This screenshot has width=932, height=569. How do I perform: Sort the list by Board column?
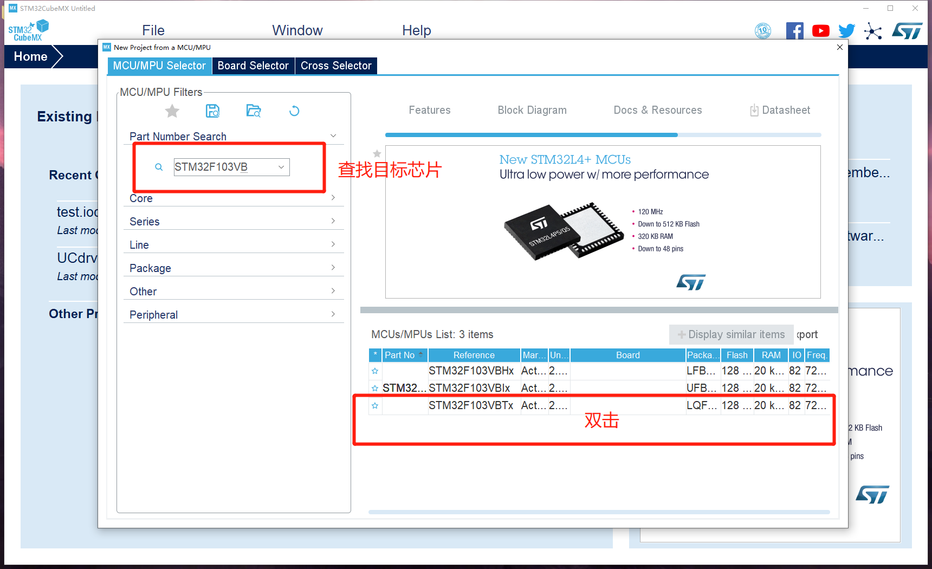[628, 355]
